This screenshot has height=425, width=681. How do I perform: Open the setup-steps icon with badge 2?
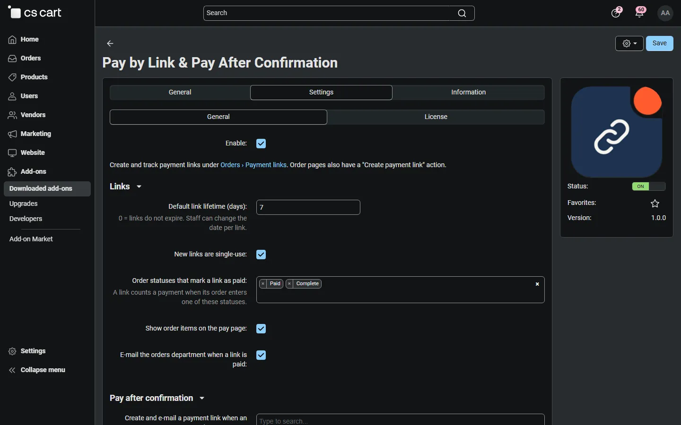[616, 13]
